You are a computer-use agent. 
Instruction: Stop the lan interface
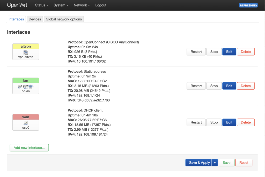point(214,86)
